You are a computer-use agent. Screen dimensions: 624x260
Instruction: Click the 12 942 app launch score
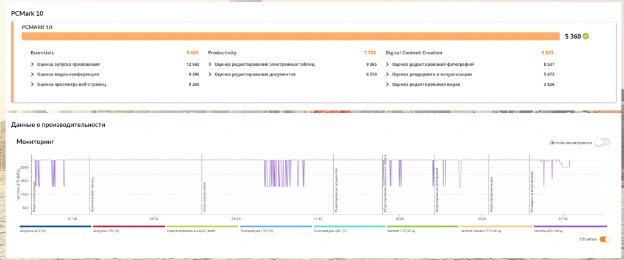point(193,64)
